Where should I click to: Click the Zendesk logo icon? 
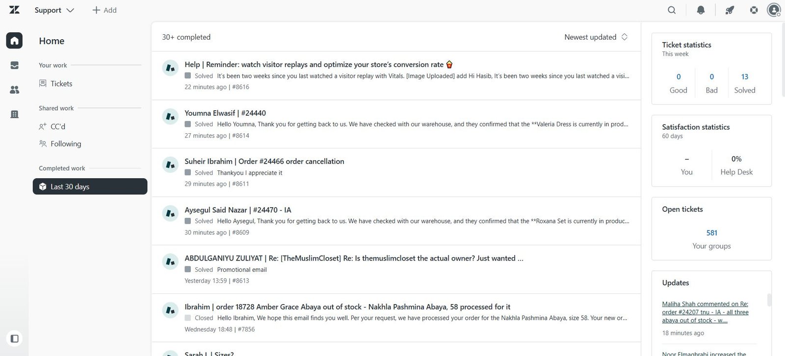pyautogui.click(x=14, y=10)
